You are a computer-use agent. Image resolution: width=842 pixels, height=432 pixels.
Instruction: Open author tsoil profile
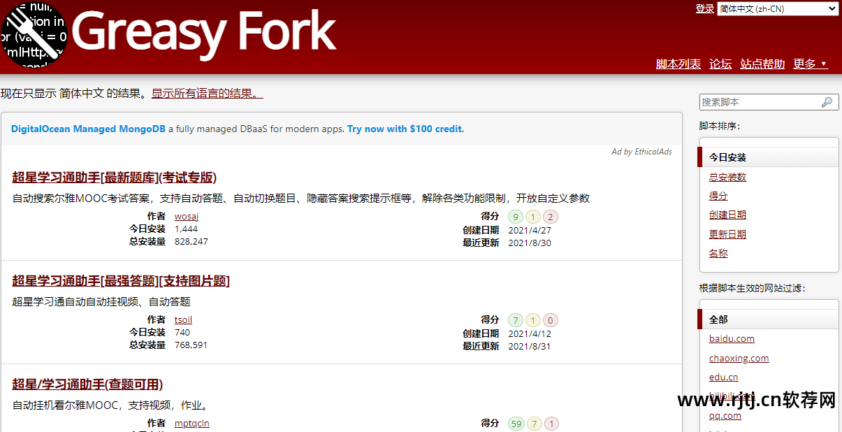coord(183,319)
